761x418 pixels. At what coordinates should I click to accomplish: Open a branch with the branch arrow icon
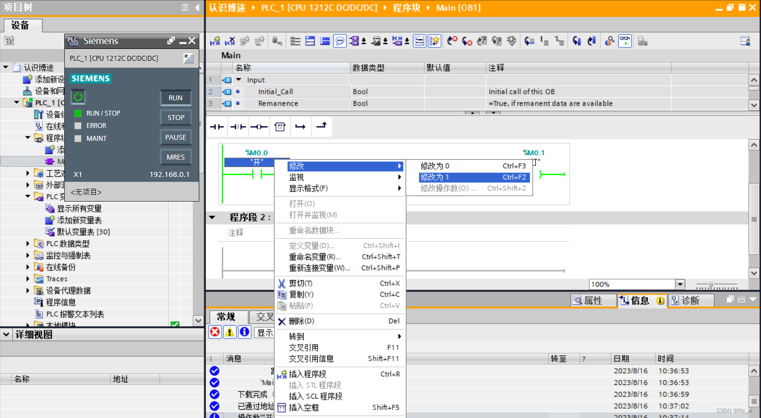pyautogui.click(x=300, y=127)
